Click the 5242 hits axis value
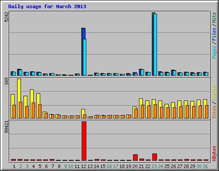 [x=6, y=17]
